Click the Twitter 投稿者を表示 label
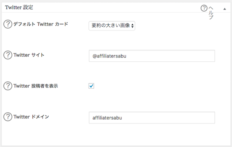Image resolution: width=232 pixels, height=147 pixels. (x=36, y=86)
